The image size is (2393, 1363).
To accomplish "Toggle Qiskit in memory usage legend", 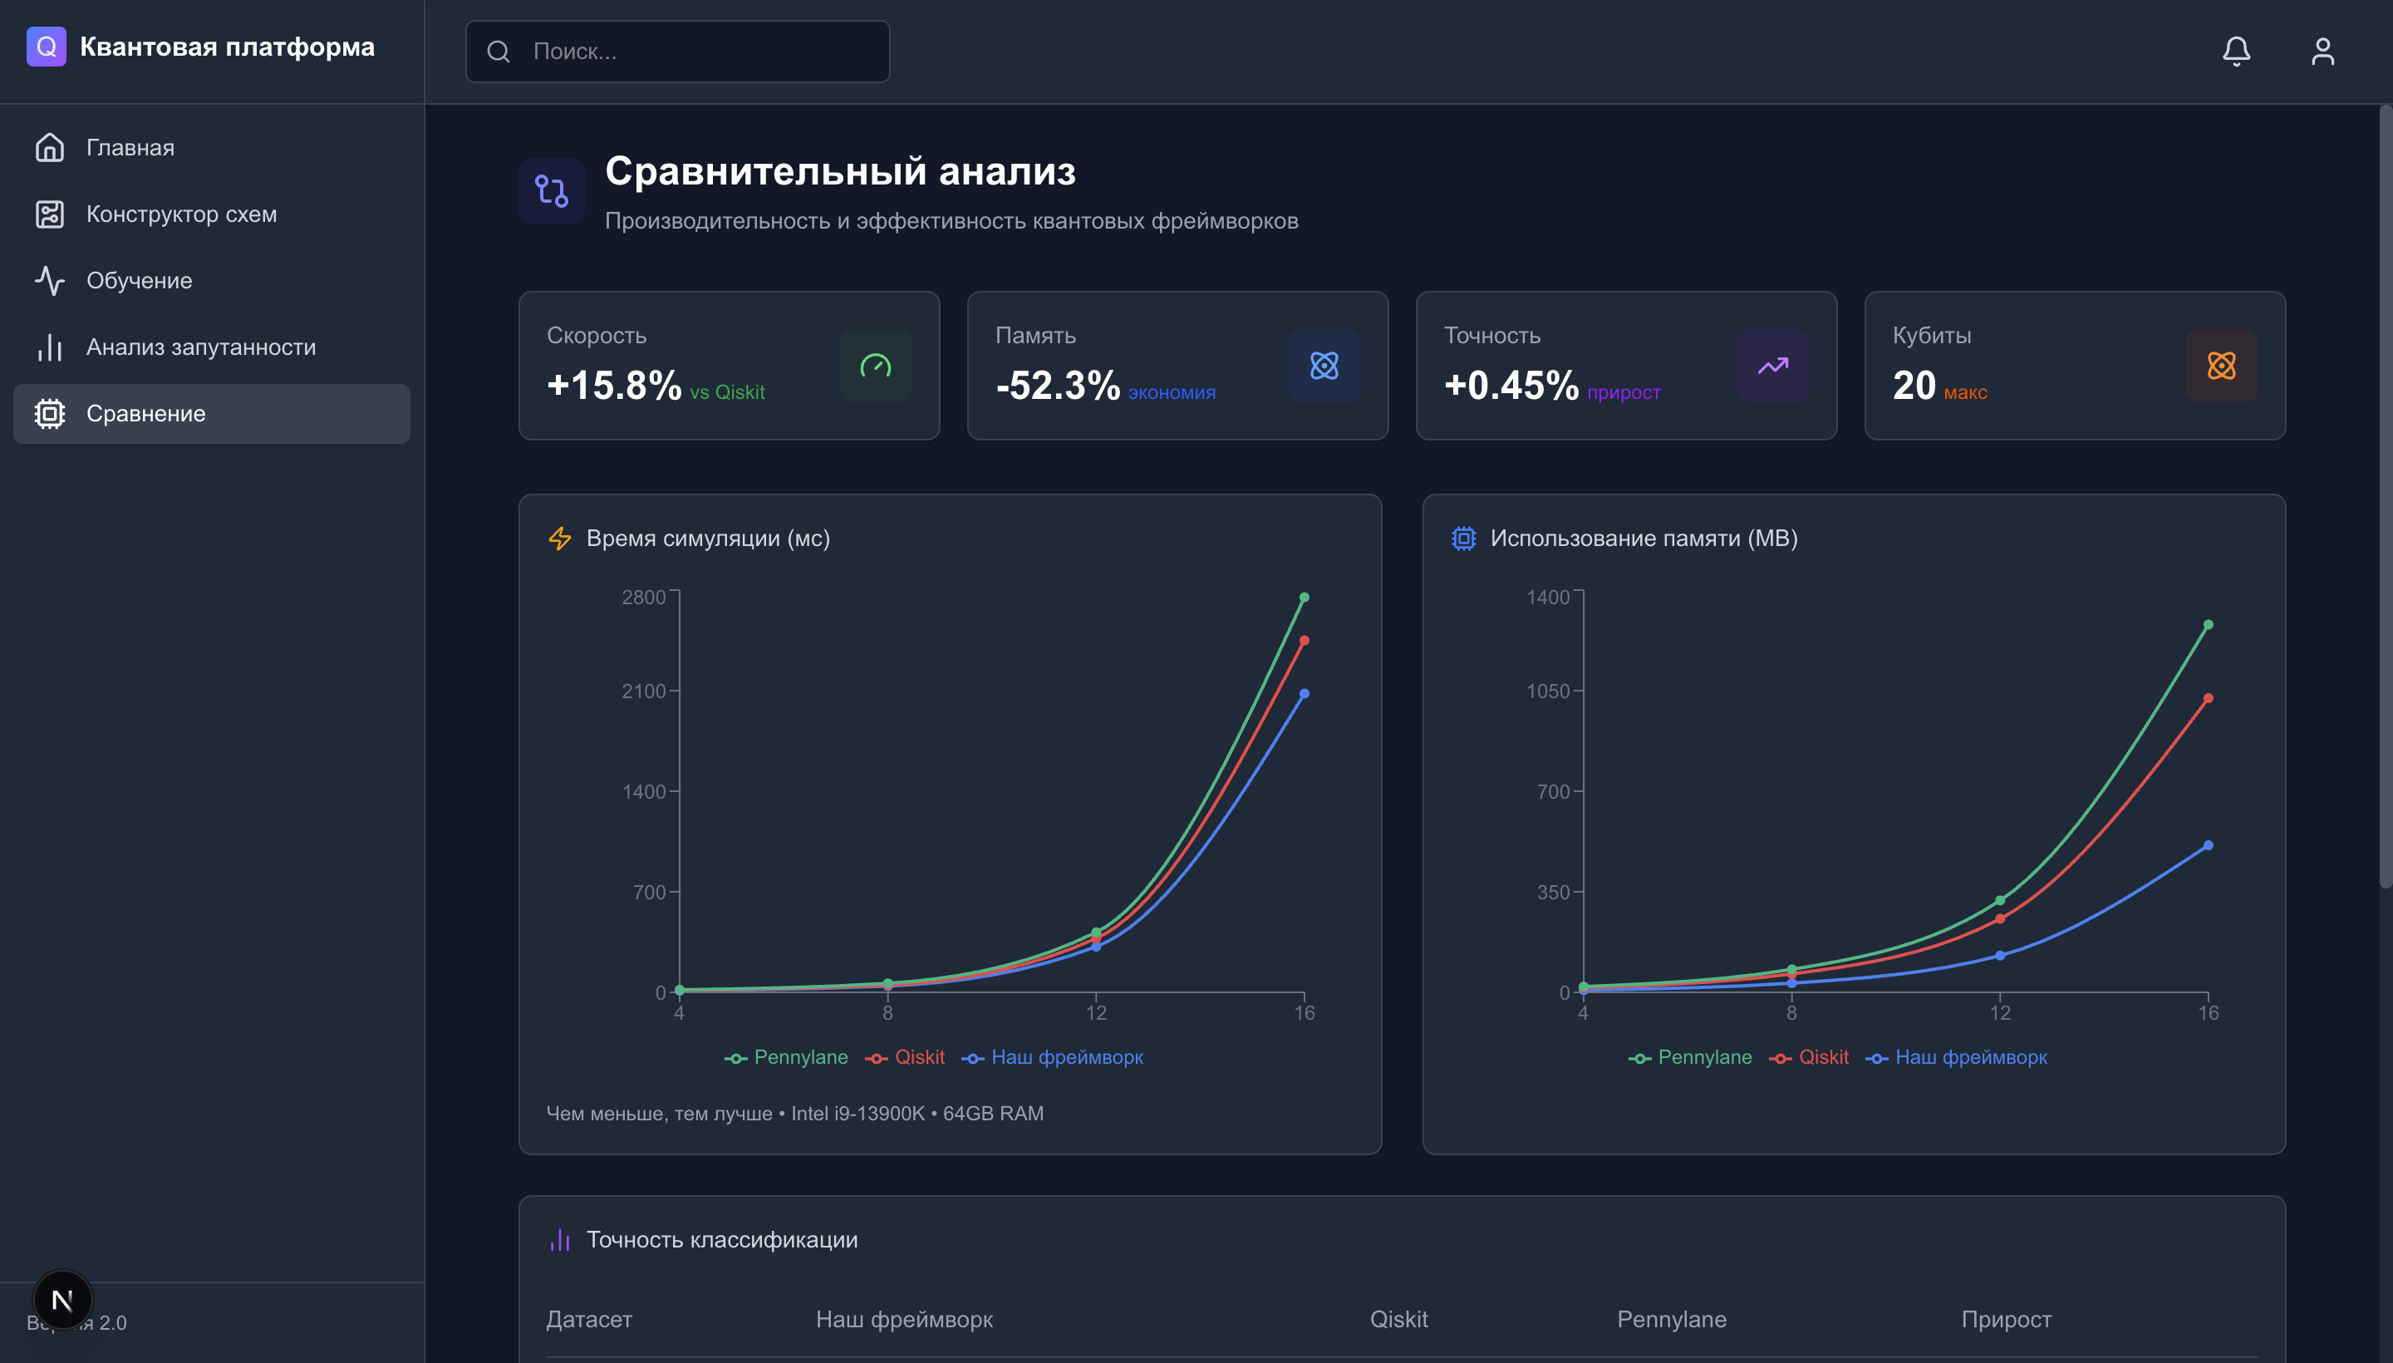I will tap(1809, 1058).
